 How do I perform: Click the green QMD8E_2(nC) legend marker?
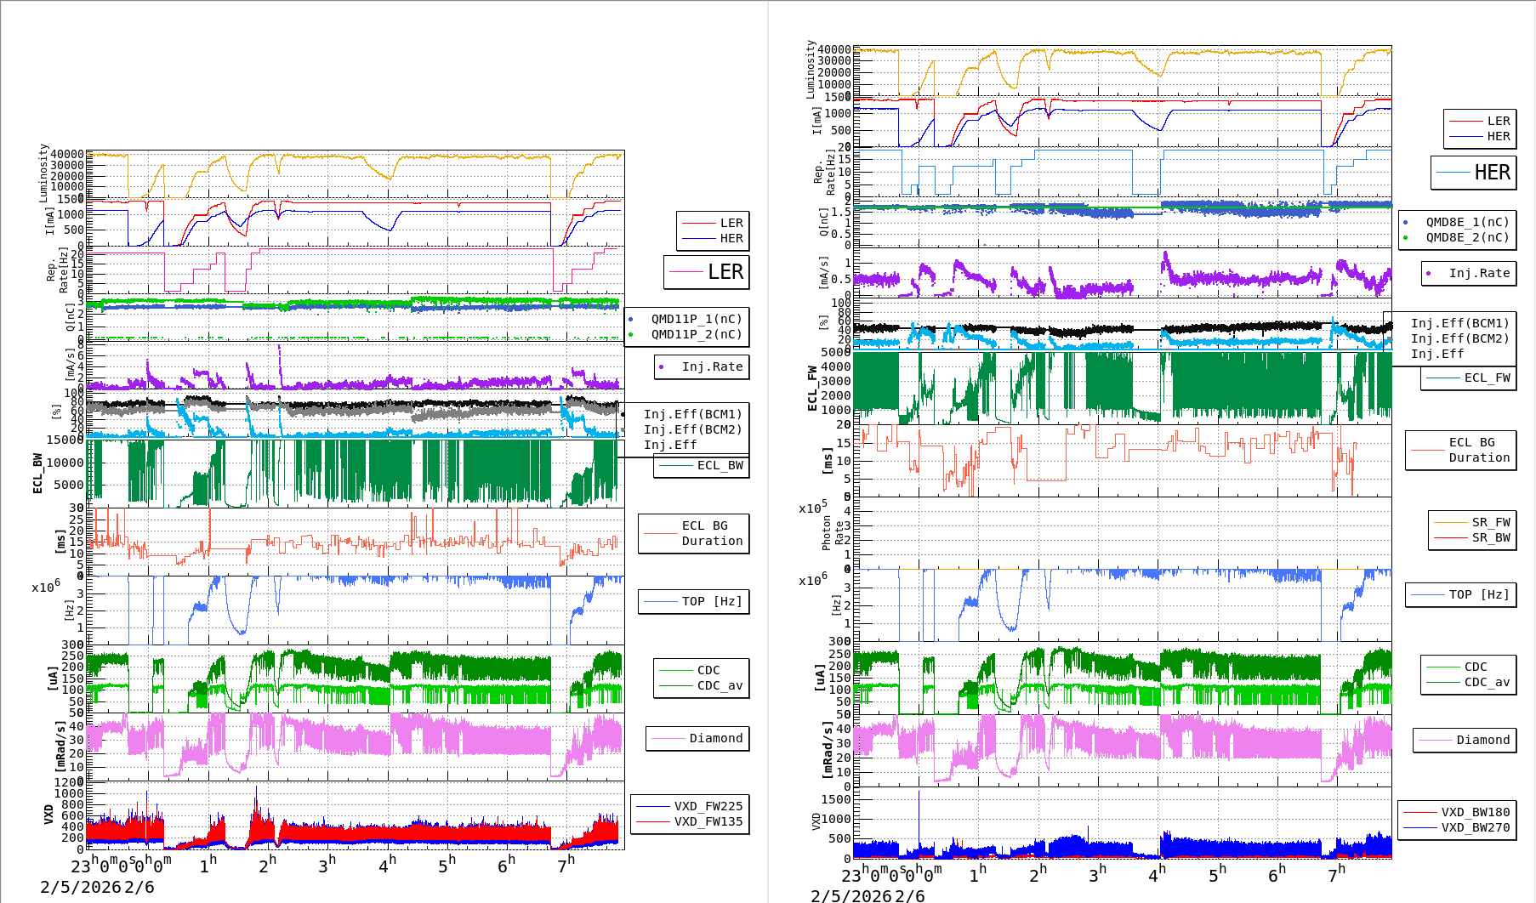[x=1405, y=238]
